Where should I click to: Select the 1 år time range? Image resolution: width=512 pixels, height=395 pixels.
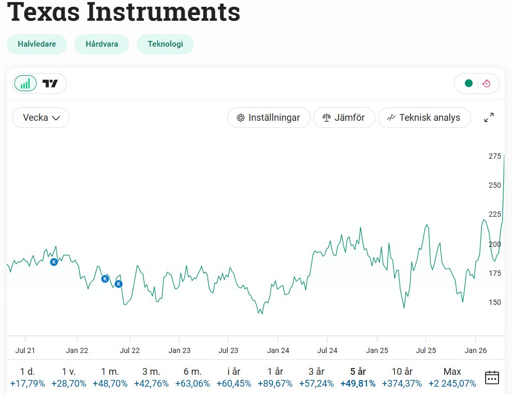pyautogui.click(x=275, y=377)
